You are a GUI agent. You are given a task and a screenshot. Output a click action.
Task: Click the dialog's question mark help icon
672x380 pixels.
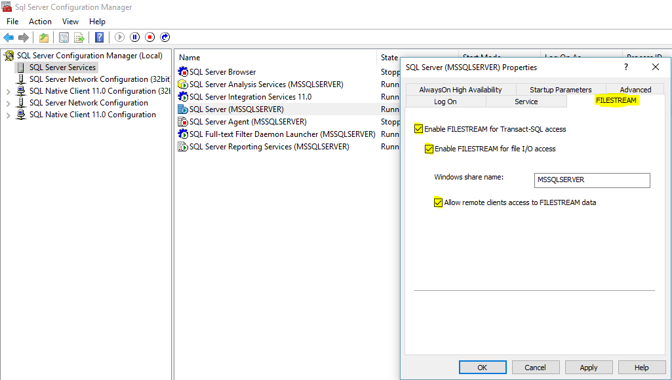coord(626,67)
